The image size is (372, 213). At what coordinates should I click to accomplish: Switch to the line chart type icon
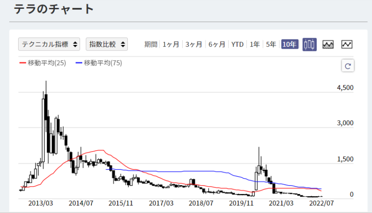(346, 44)
